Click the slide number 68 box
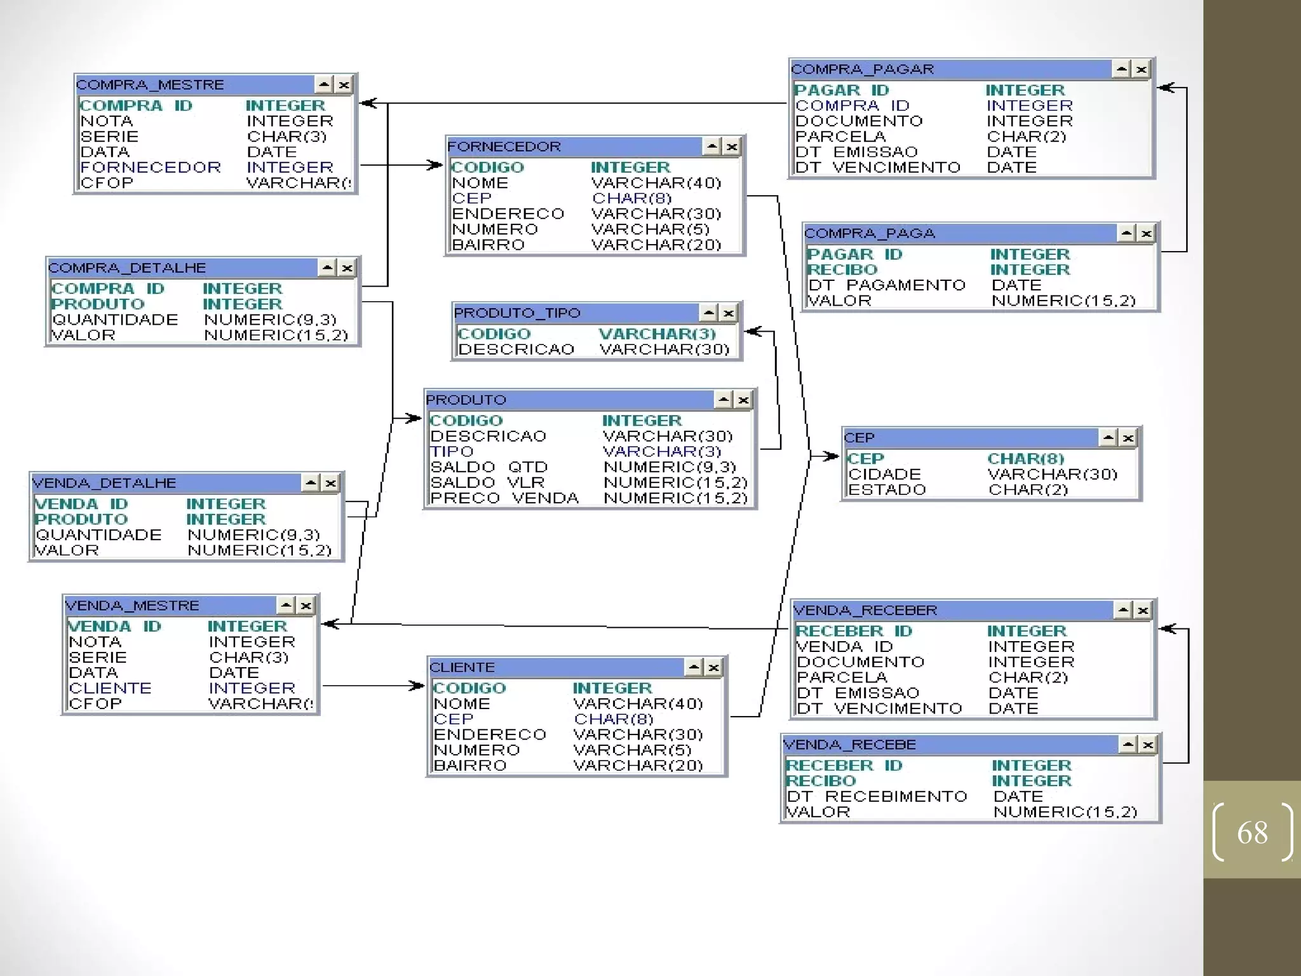1301x976 pixels. click(1251, 832)
